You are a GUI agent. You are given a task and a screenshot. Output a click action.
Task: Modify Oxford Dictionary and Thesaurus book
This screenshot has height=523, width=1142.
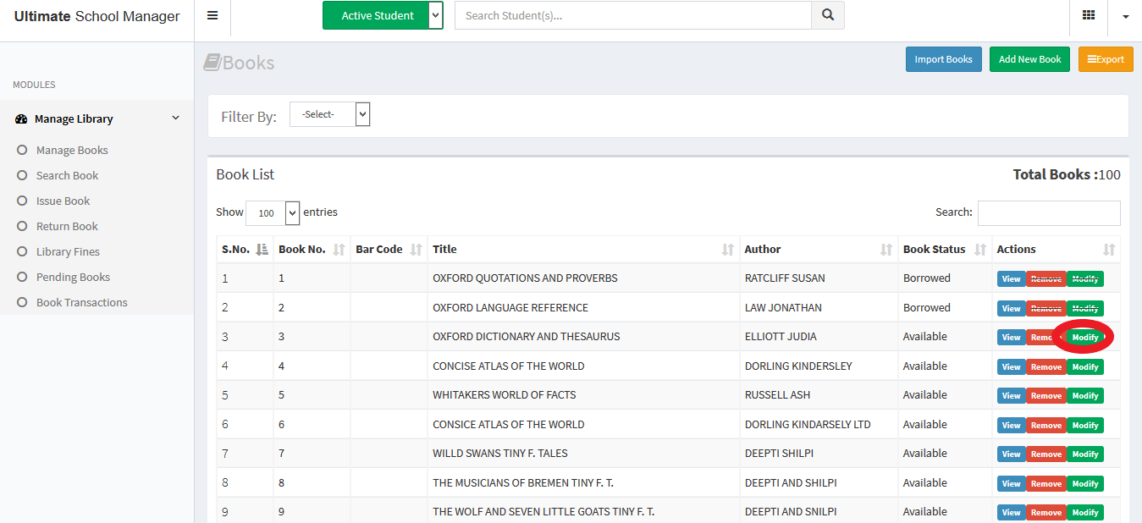[1084, 338]
